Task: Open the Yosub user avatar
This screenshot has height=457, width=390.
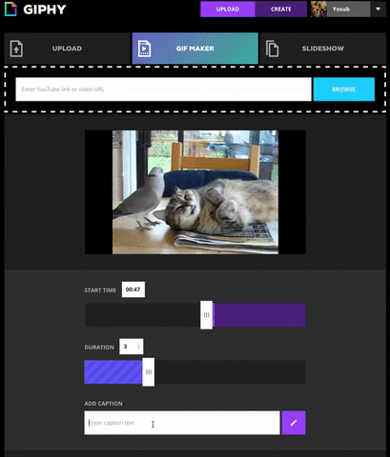Action: (x=318, y=10)
